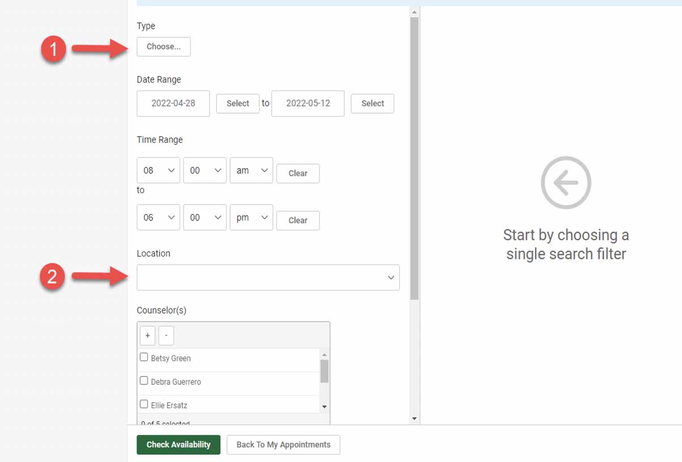Click Back To My Appointments button
The width and height of the screenshot is (682, 462).
pyautogui.click(x=283, y=444)
